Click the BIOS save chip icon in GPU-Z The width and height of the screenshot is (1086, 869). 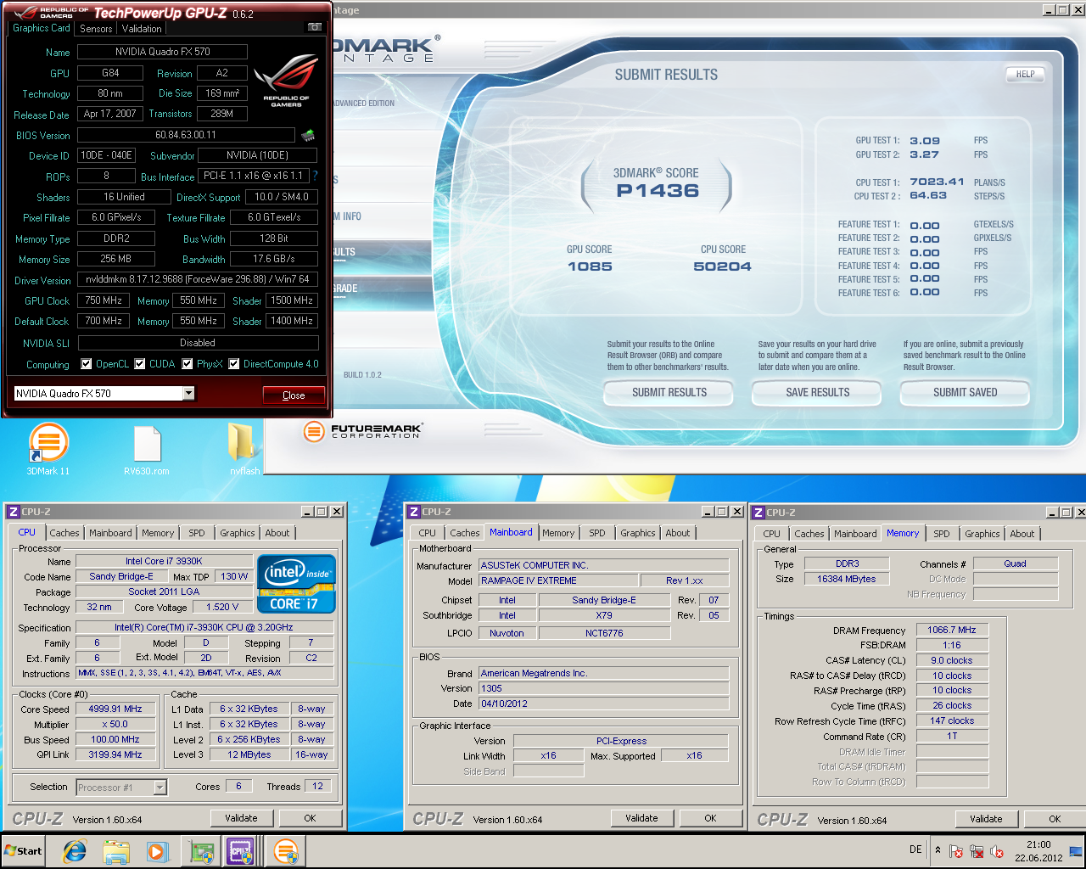tap(308, 135)
